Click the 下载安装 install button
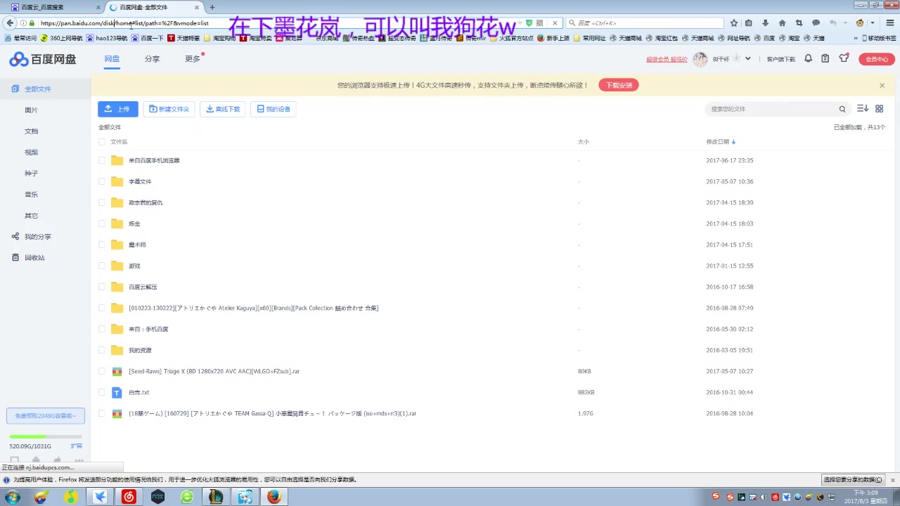This screenshot has width=900, height=506. [x=618, y=85]
